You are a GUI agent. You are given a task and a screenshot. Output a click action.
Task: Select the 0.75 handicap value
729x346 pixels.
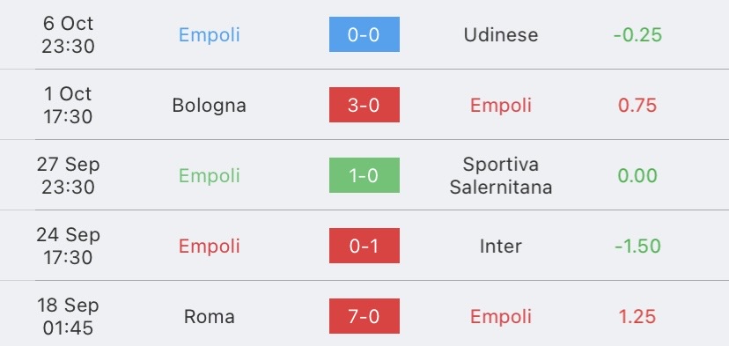coord(637,106)
